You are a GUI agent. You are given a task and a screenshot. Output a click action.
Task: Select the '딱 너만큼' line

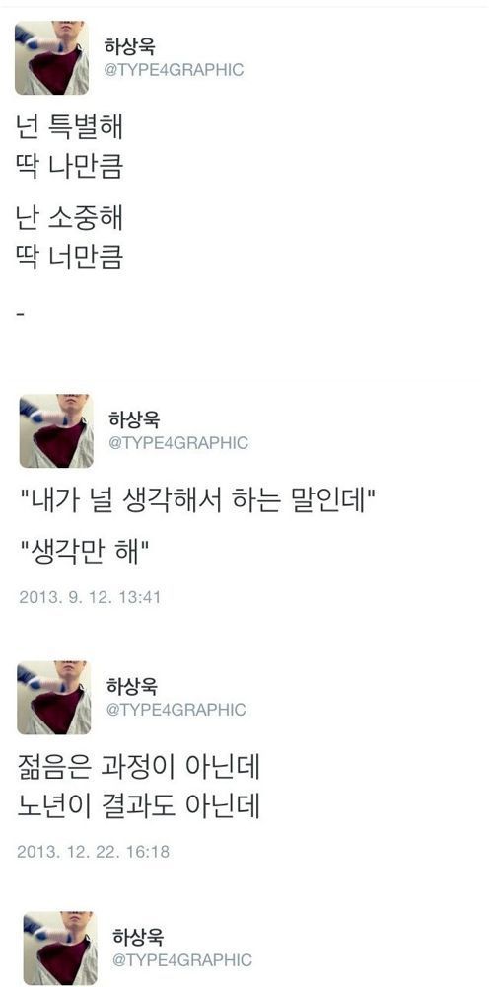pyautogui.click(x=69, y=257)
